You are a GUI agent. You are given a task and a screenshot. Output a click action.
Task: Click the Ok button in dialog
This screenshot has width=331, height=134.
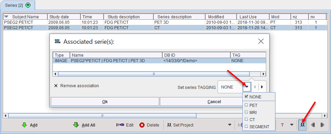click(x=105, y=102)
